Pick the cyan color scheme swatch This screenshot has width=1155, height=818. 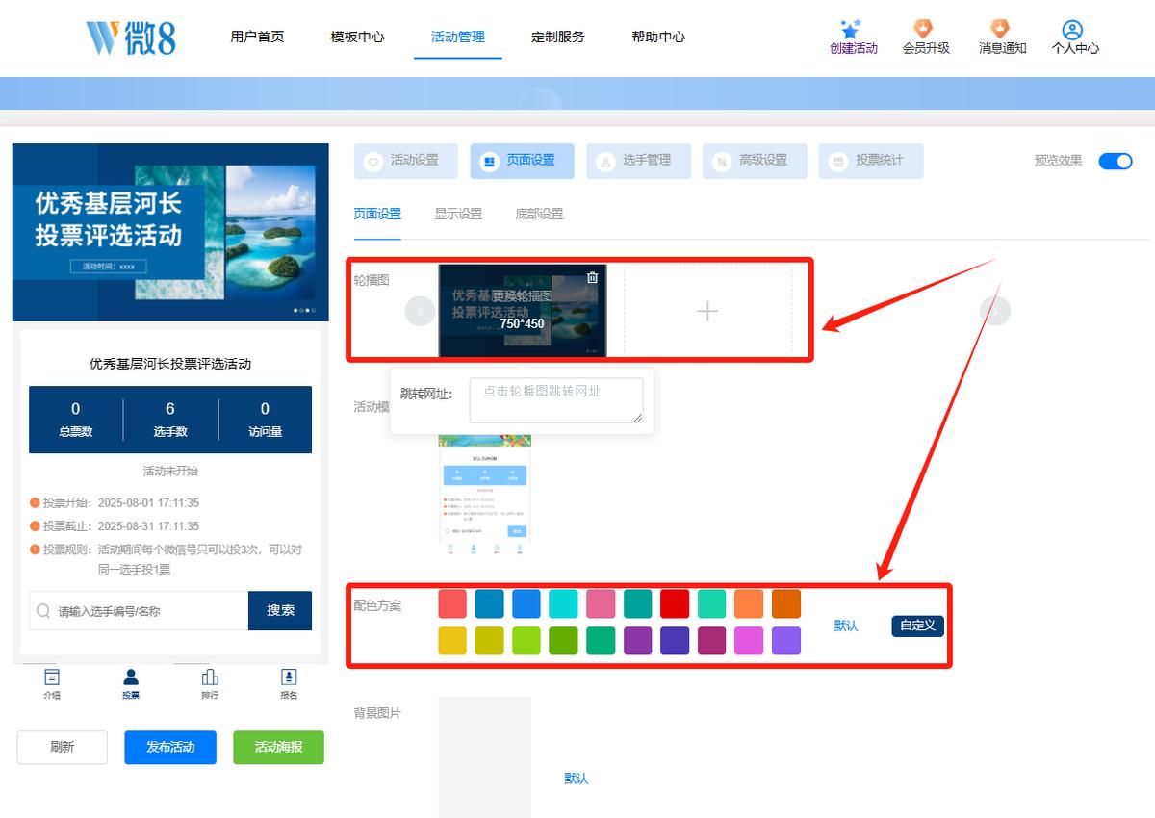tap(563, 603)
